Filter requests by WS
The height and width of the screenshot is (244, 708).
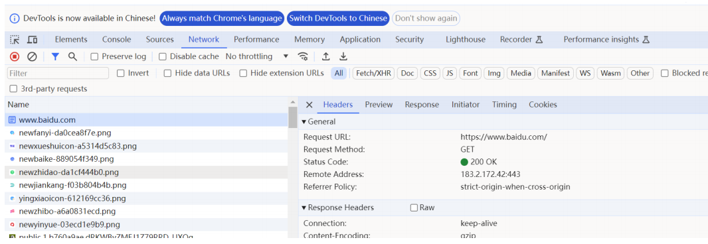point(585,73)
